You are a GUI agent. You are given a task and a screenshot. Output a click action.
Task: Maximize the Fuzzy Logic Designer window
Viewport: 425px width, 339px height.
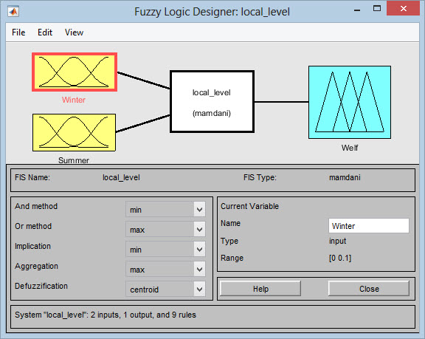[x=377, y=9]
